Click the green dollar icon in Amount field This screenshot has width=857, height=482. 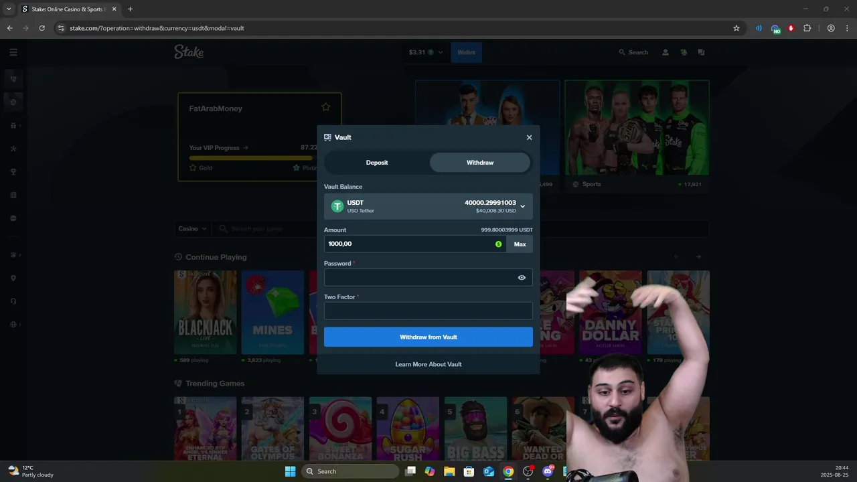[x=498, y=244]
